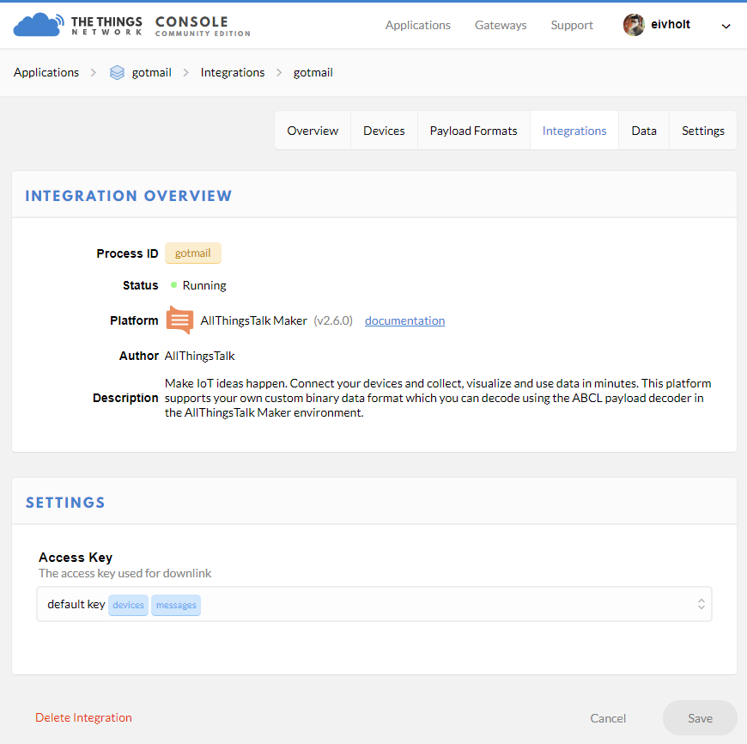Switch to the Data tab

tap(644, 131)
